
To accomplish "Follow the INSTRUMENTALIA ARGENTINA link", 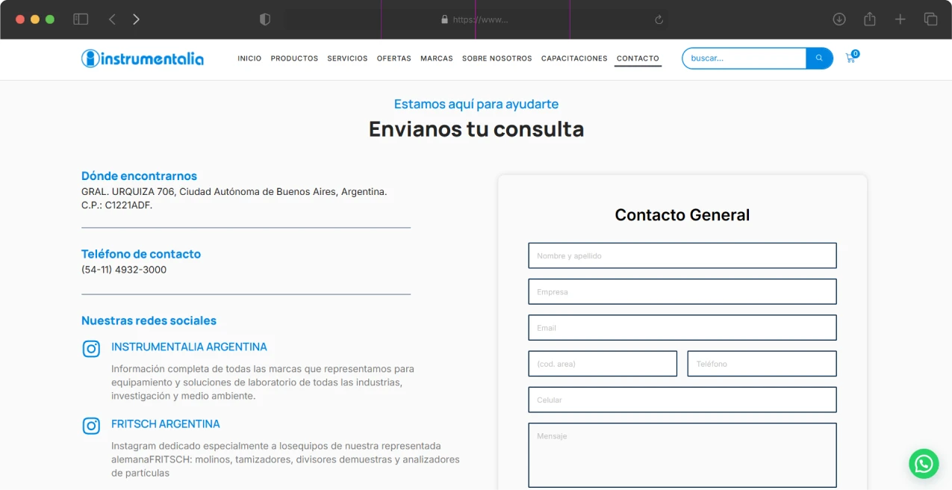I will tap(189, 347).
